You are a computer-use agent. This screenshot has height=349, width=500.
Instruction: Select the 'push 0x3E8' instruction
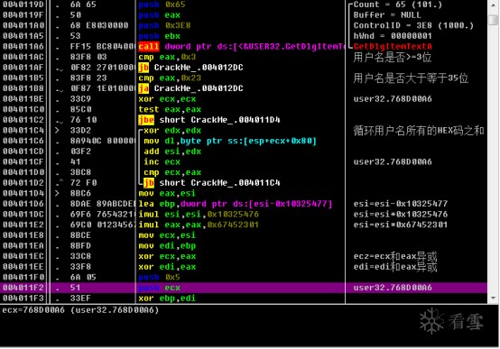click(164, 25)
